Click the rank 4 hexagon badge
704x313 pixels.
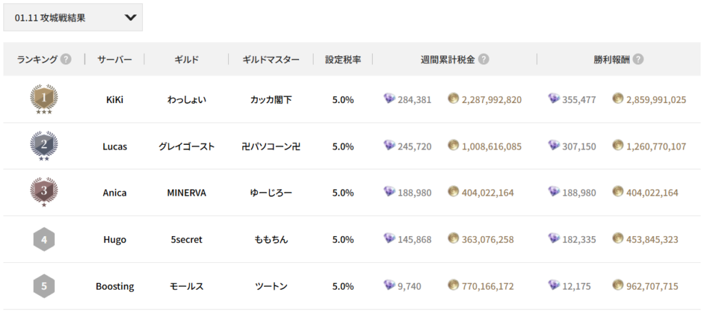click(x=44, y=240)
